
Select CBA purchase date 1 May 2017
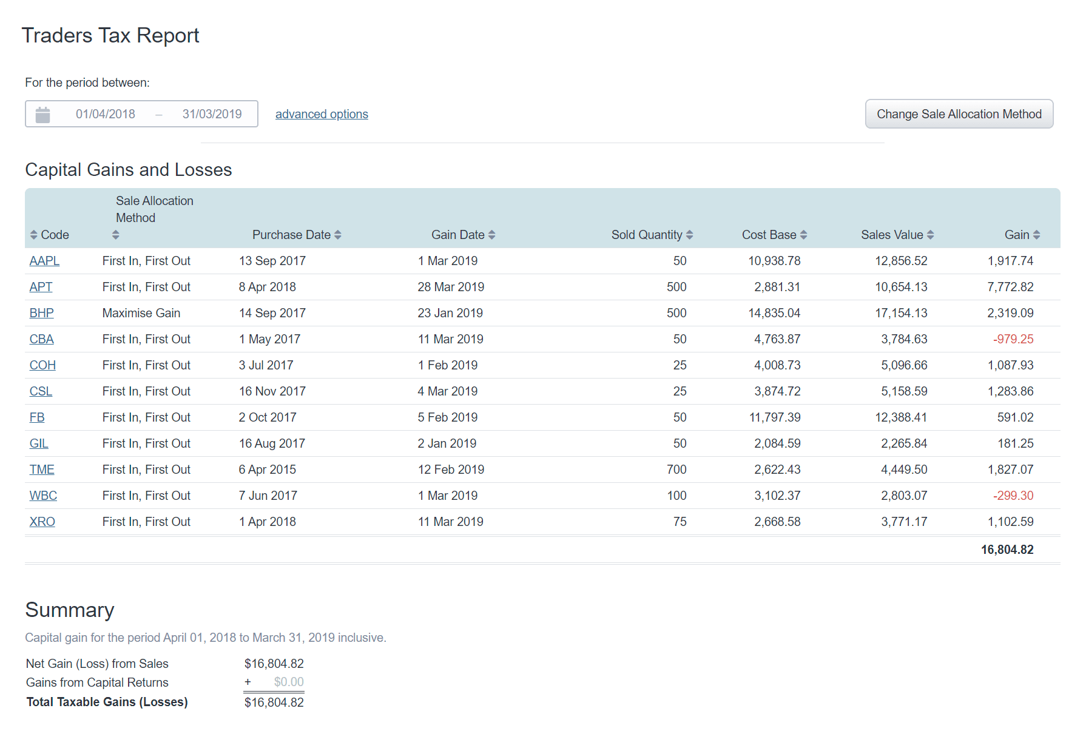pyautogui.click(x=269, y=339)
